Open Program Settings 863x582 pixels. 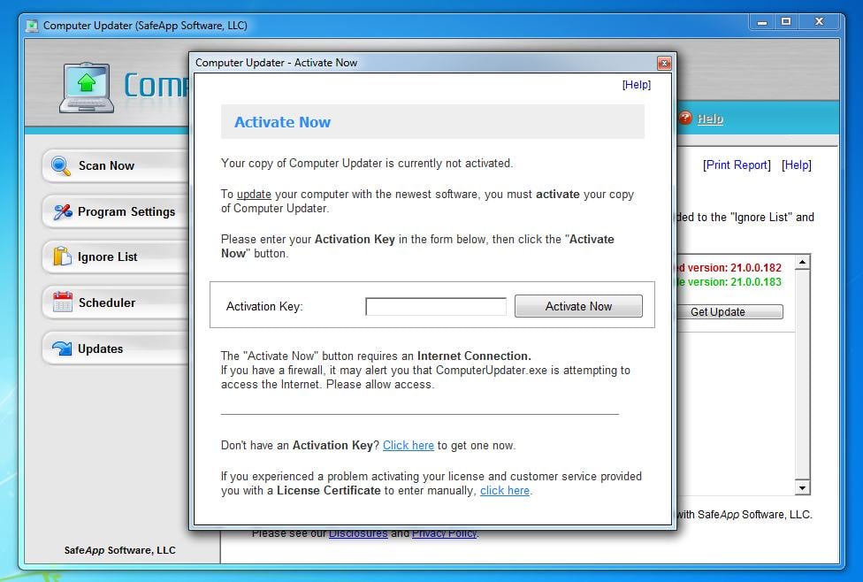[x=116, y=211]
